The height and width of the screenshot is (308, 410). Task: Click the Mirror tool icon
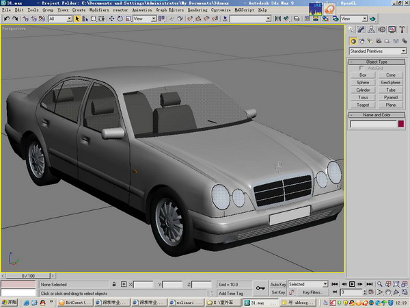coord(278,18)
